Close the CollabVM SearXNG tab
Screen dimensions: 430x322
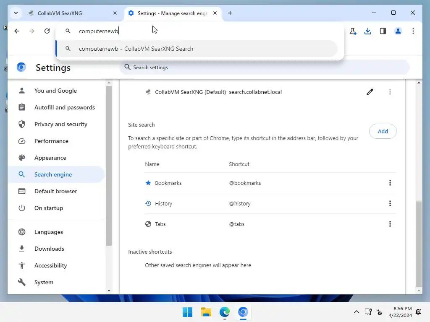115,13
